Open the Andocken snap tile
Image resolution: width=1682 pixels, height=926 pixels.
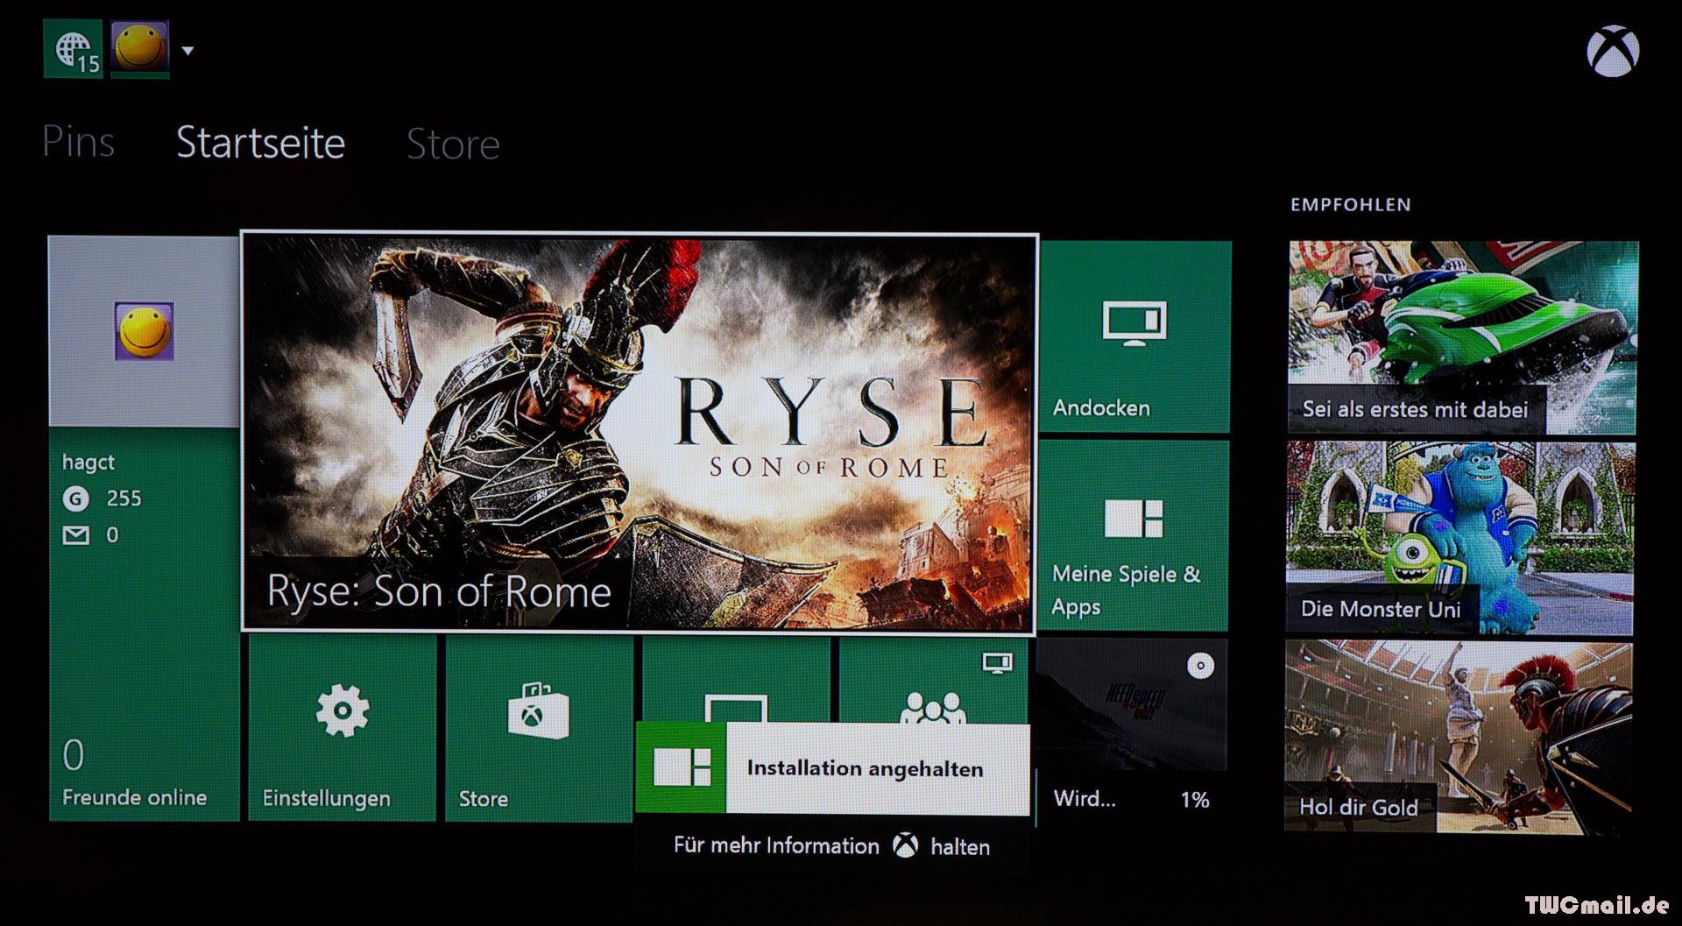pyautogui.click(x=1134, y=337)
